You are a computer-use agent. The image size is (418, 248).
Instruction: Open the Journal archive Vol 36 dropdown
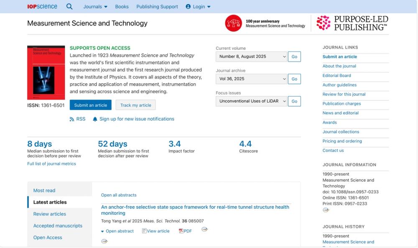pyautogui.click(x=251, y=79)
